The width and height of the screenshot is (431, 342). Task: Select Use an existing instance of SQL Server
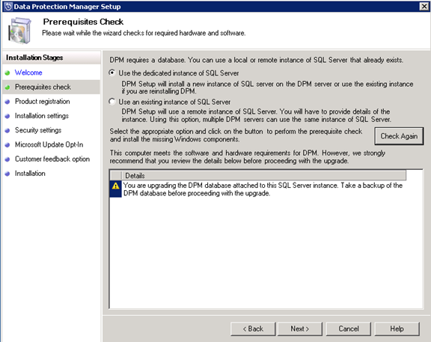coord(112,102)
